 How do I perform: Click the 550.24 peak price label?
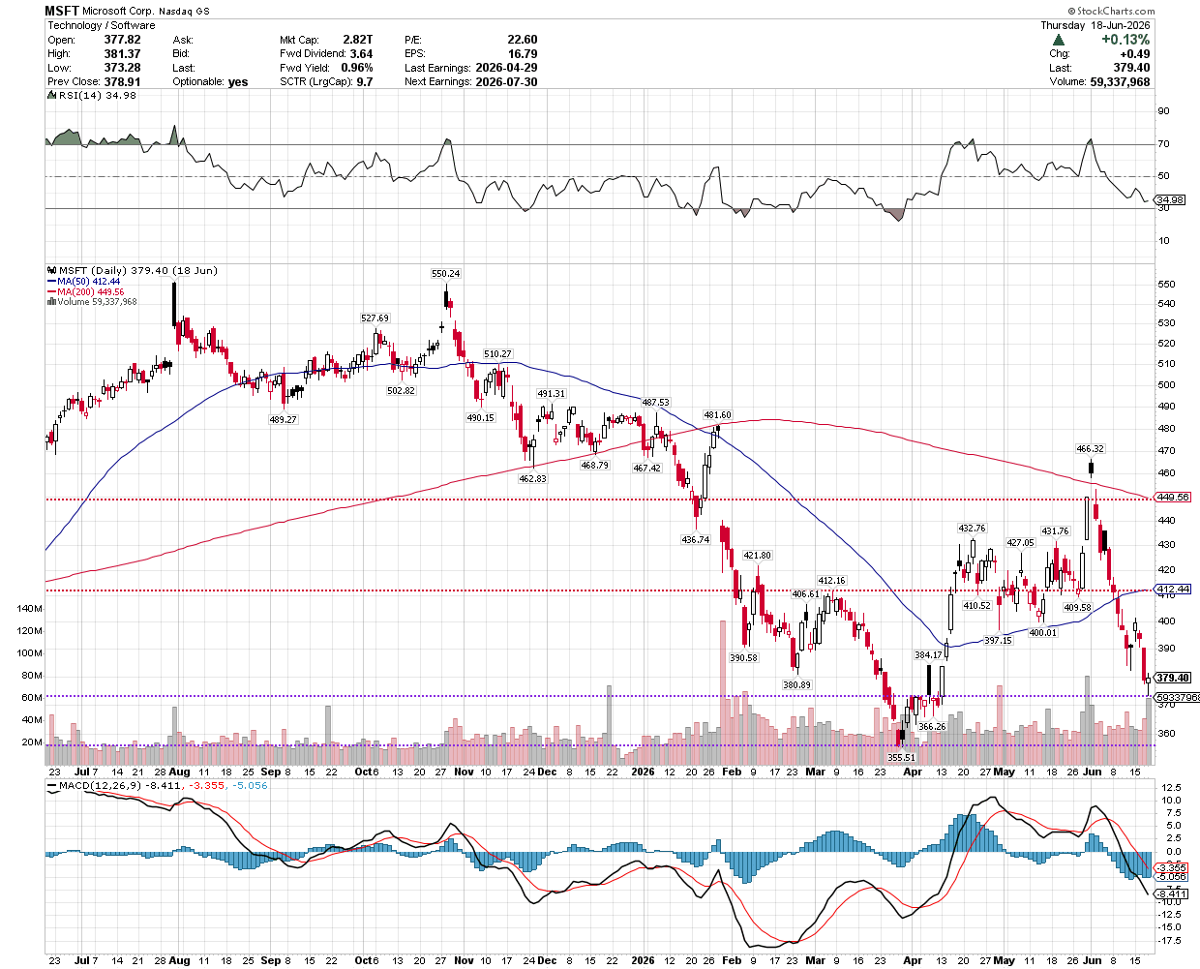click(x=446, y=274)
